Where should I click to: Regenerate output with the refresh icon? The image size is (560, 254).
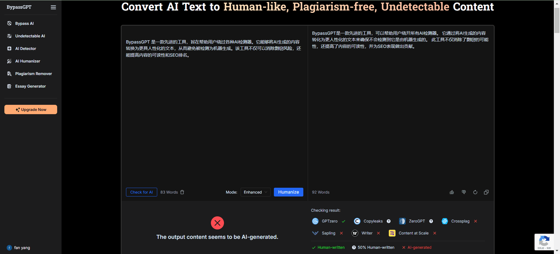click(x=475, y=192)
